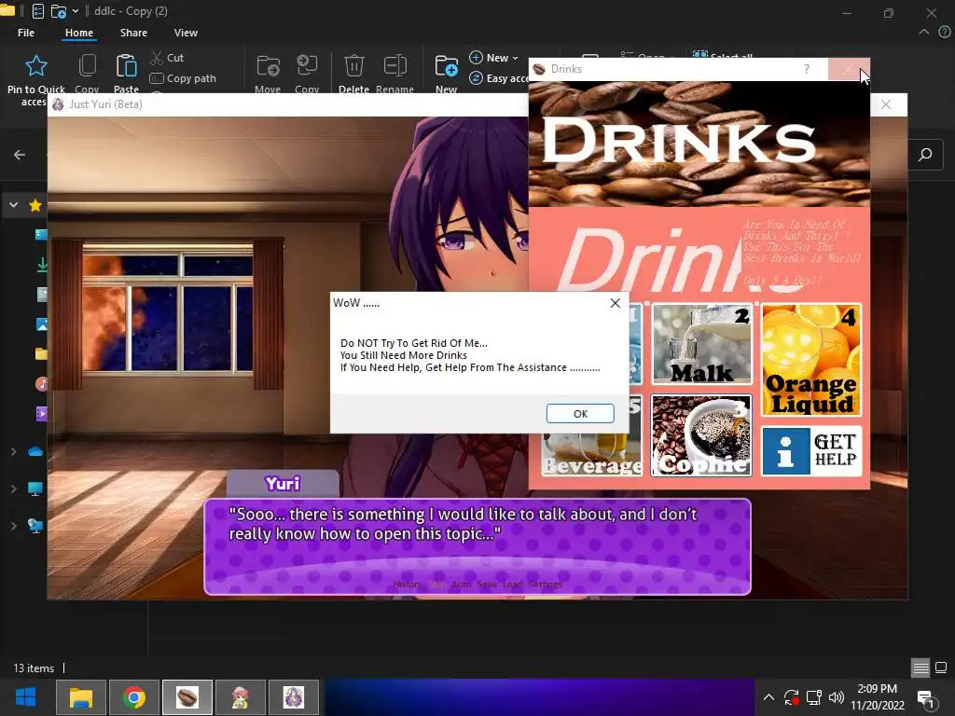The height and width of the screenshot is (716, 955).
Task: Switch Explorer to details view
Action: pos(920,668)
